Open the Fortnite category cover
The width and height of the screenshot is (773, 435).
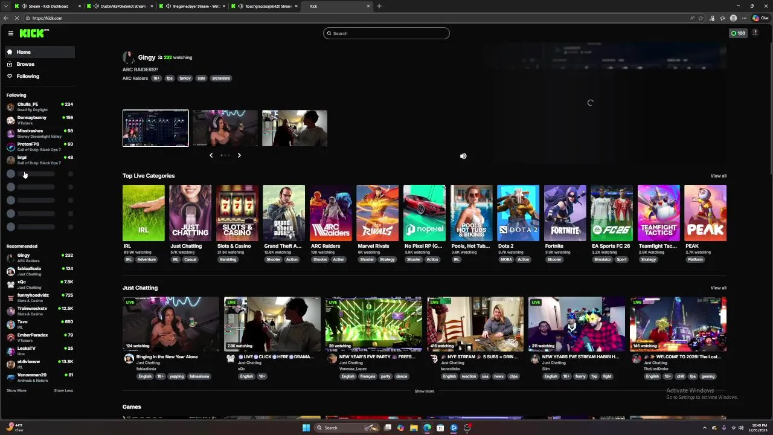(x=565, y=213)
